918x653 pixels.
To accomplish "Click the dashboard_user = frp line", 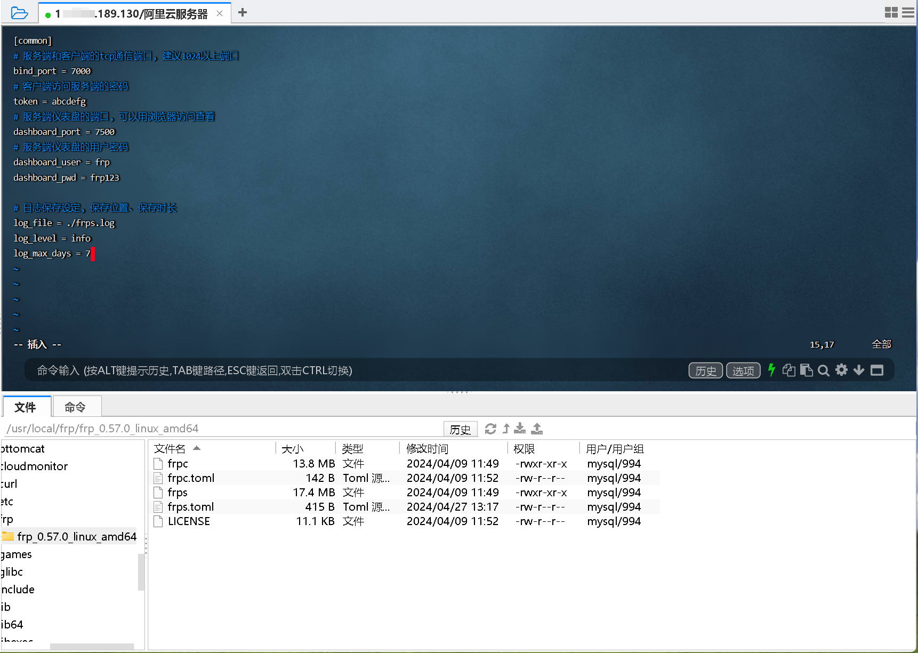I will click(x=61, y=162).
